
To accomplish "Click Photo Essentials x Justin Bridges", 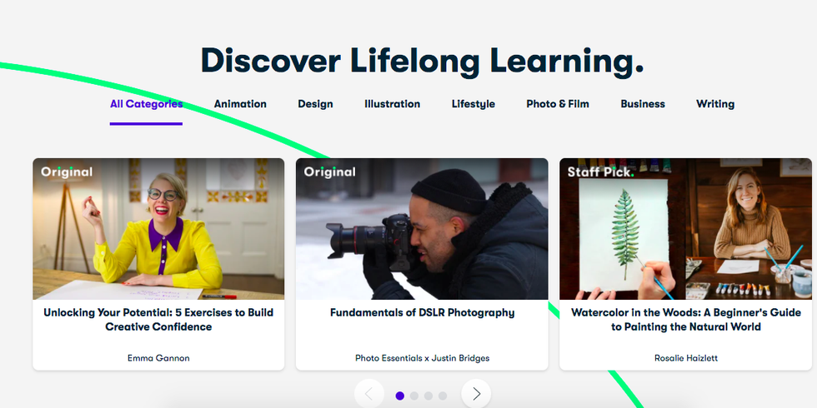I will (x=422, y=358).
